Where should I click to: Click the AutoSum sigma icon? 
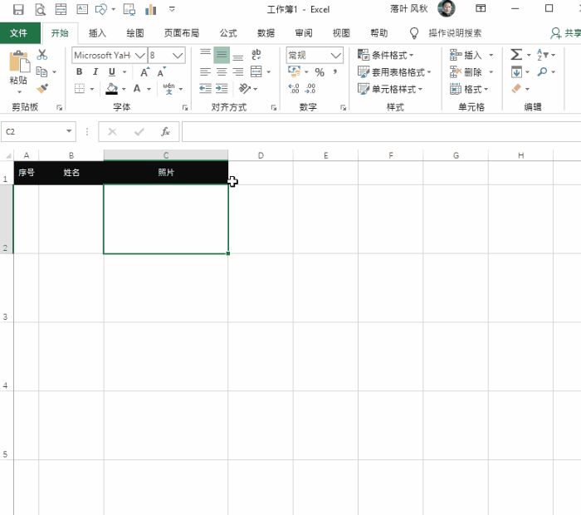coord(516,55)
